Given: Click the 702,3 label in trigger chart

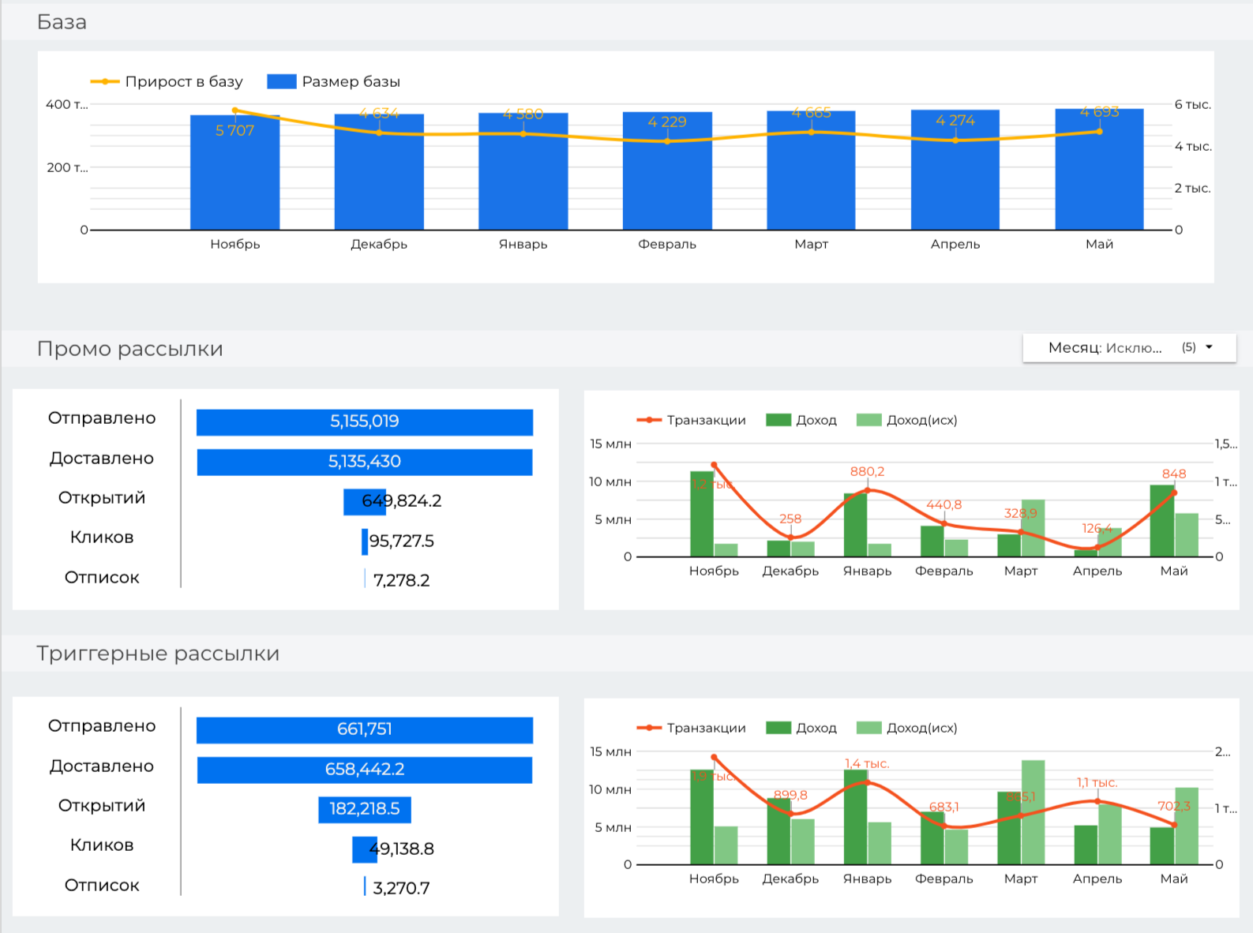Looking at the screenshot, I should coord(1174,806).
